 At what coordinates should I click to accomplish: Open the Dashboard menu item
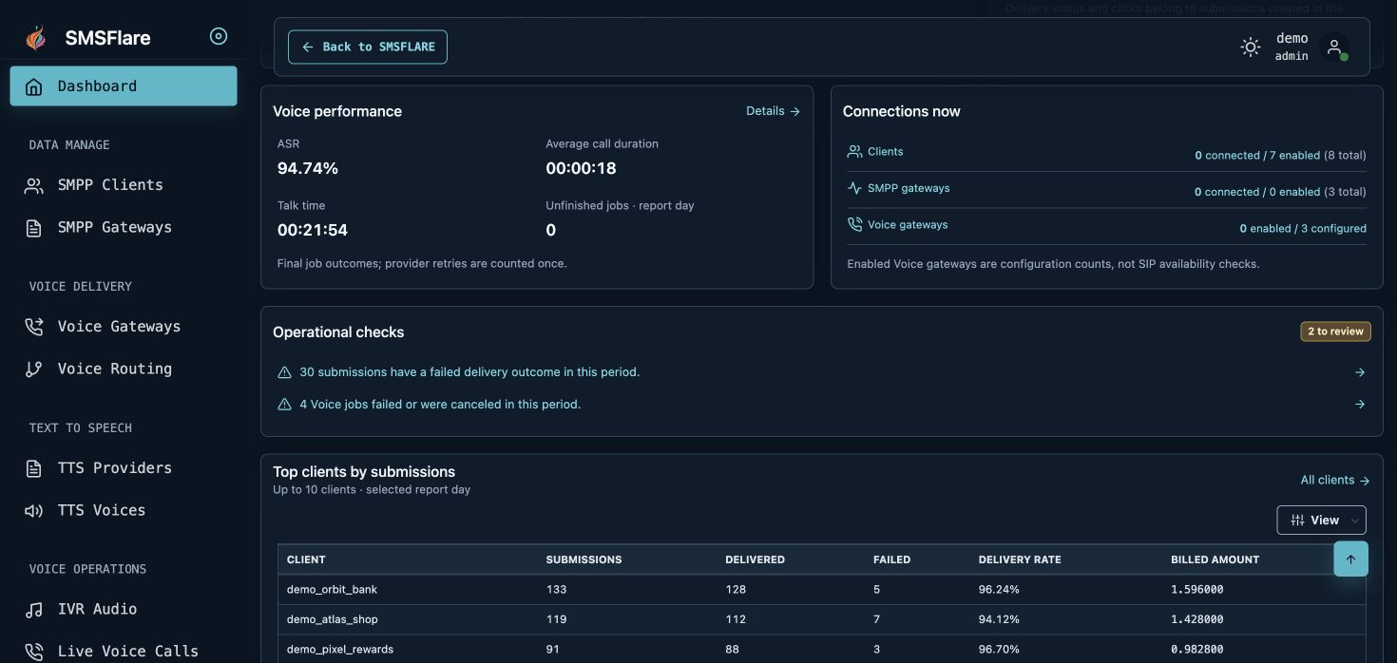tap(124, 85)
